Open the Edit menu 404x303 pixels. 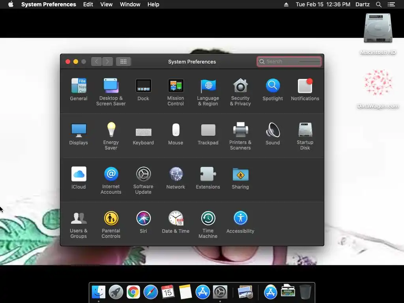[88, 4]
